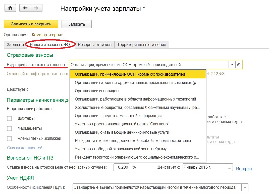Image resolution: width=269 pixels, height=195 pixels.
Task: Check the Члены летных экипажей box
Action: (x=10, y=138)
